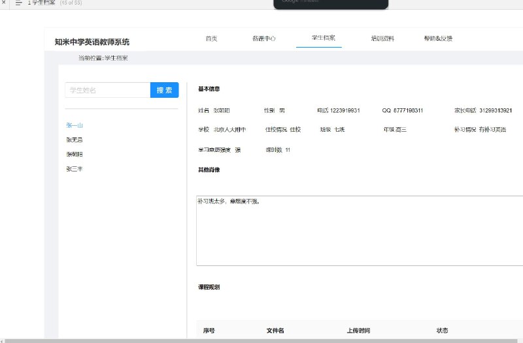Click the phone number 1223919931
The image size is (523, 343).
tap(345, 110)
